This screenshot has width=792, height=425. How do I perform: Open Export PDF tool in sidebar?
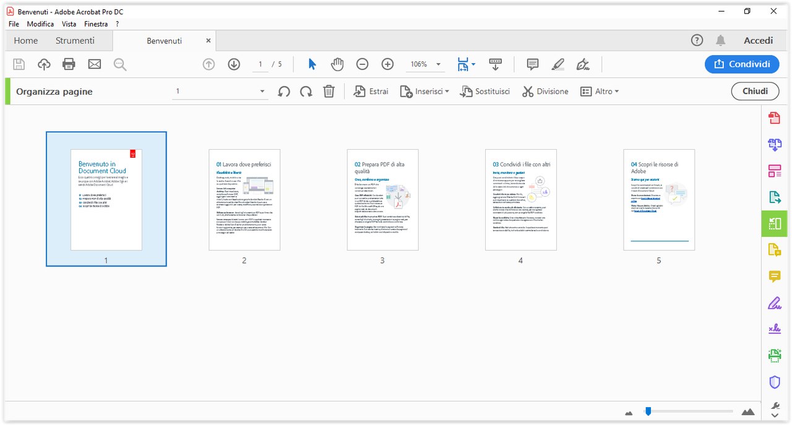click(775, 197)
